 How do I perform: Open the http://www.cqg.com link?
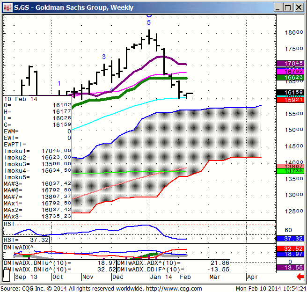point(174,288)
